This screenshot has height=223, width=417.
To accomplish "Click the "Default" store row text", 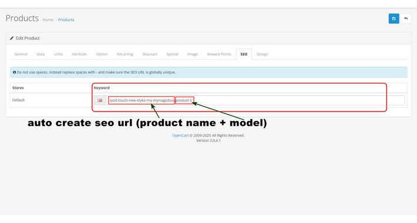I will [x=18, y=100].
